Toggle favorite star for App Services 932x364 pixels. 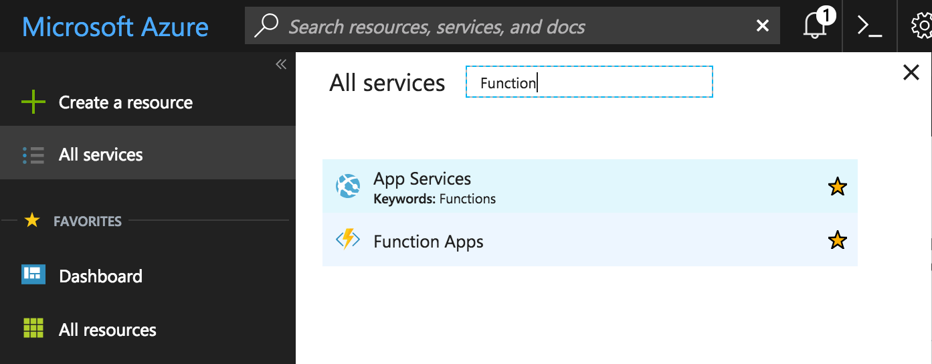point(838,187)
